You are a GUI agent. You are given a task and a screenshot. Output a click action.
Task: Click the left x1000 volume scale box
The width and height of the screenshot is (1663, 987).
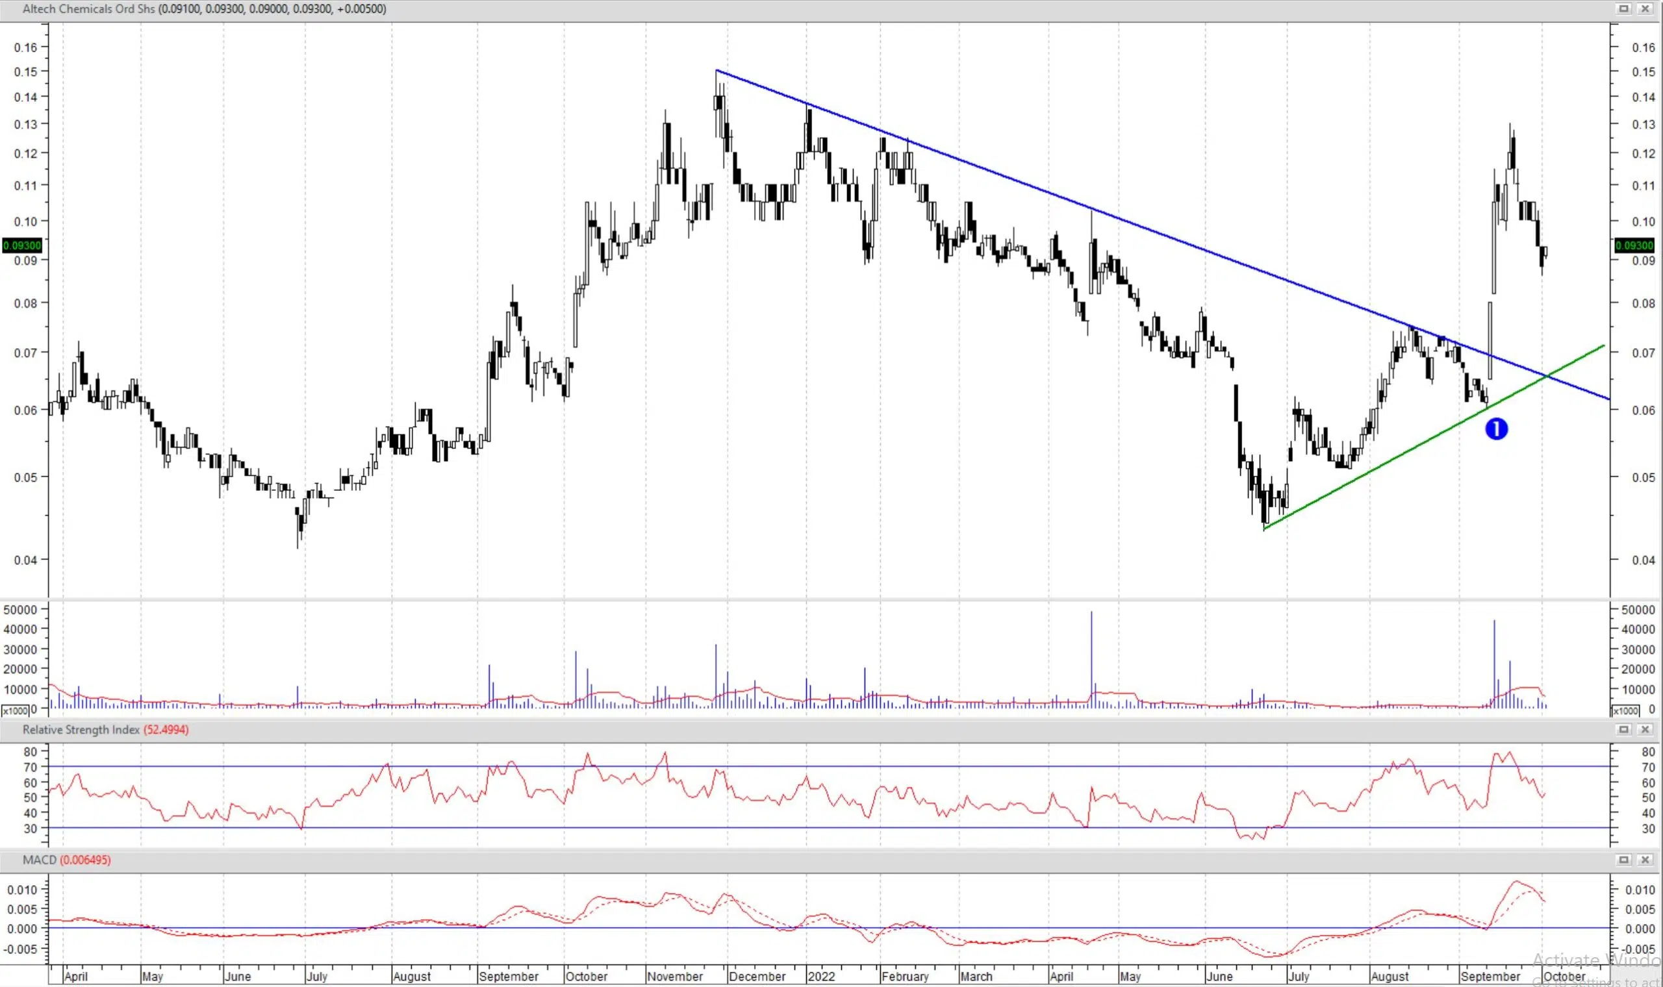[x=15, y=711]
